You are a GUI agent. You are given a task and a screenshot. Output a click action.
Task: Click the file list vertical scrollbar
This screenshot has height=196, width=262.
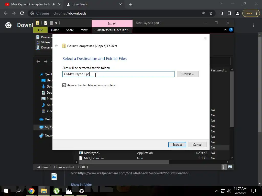[231, 99]
